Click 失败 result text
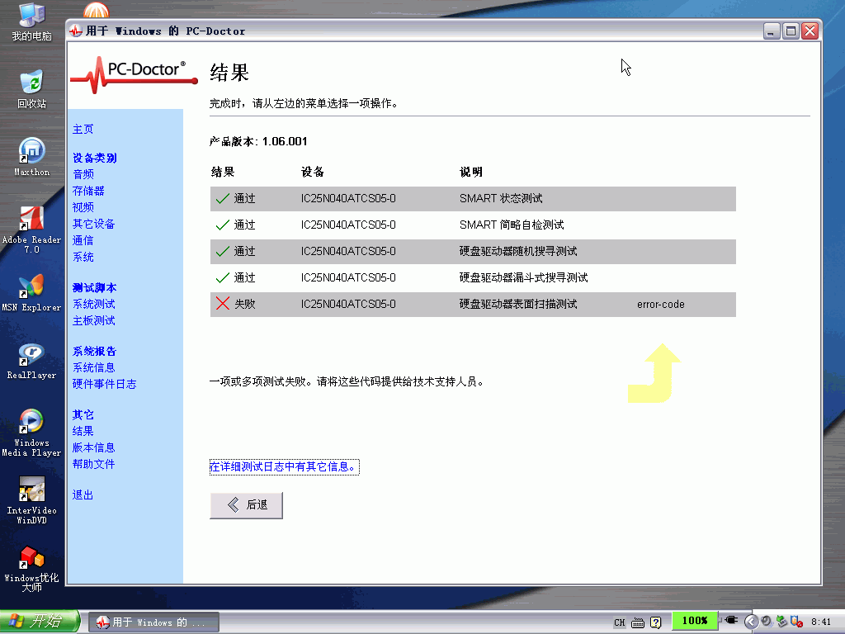 [244, 304]
